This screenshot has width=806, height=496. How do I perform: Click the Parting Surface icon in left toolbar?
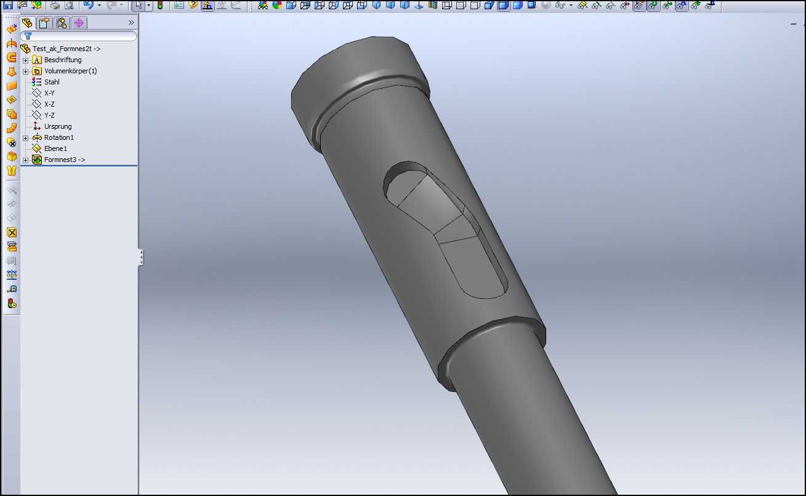click(x=11, y=100)
